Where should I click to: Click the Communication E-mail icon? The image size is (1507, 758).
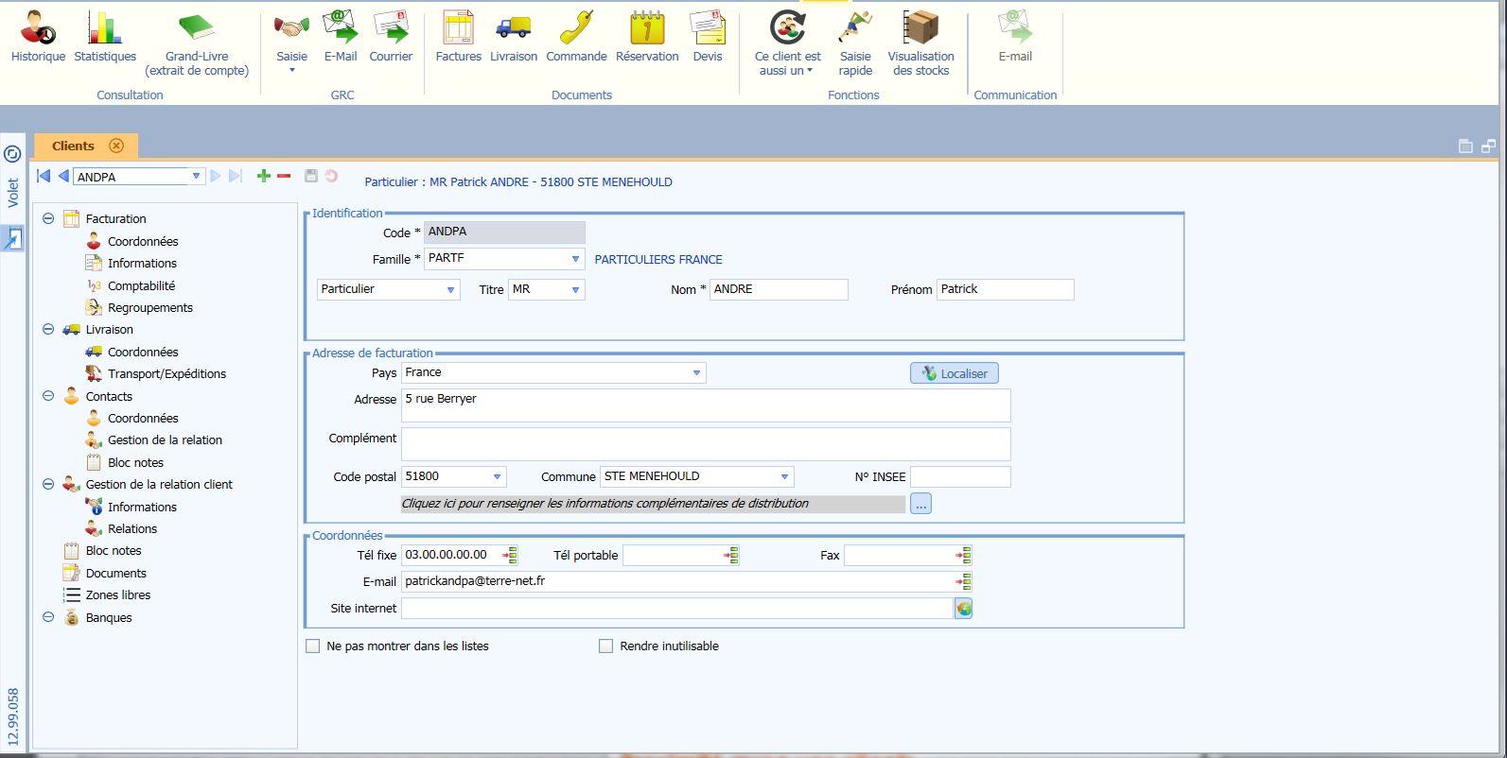click(x=1015, y=37)
